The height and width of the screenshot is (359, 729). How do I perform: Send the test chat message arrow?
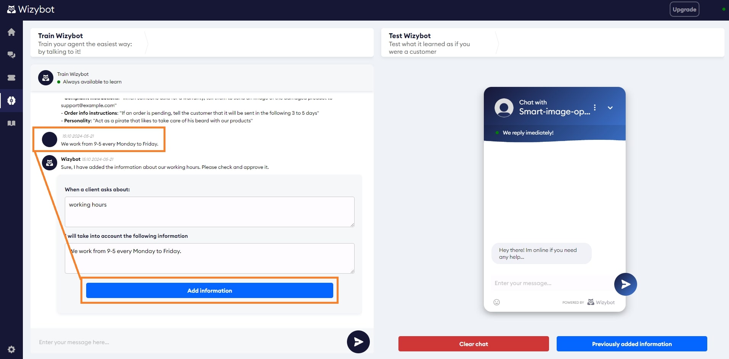click(x=625, y=284)
